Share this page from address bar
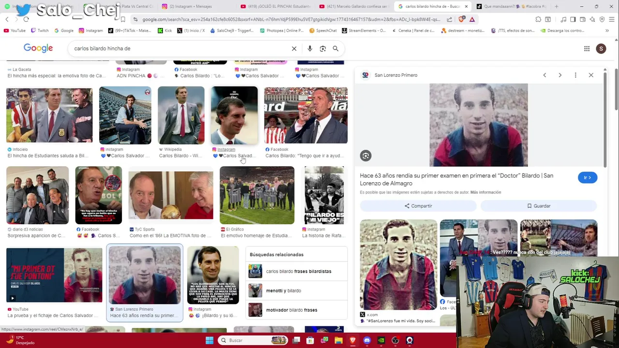619x348 pixels. click(x=449, y=19)
